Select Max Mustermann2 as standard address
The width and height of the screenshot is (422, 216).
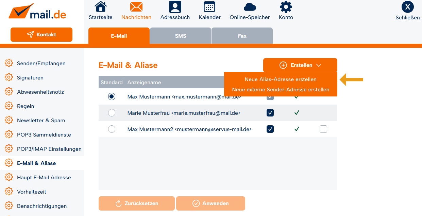[112, 129]
